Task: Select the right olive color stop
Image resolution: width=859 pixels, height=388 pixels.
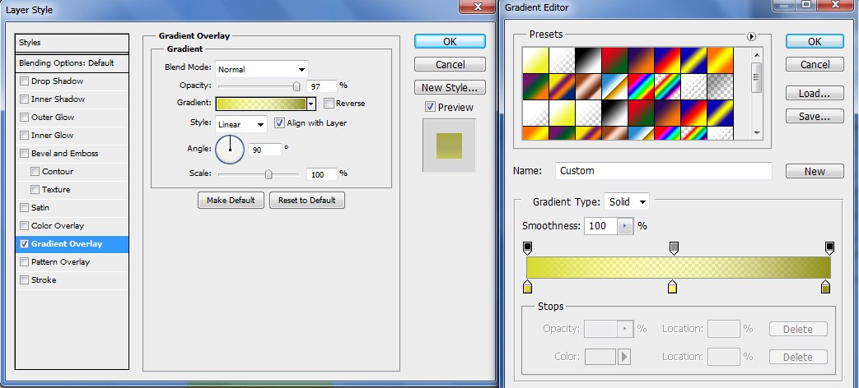Action: point(825,287)
